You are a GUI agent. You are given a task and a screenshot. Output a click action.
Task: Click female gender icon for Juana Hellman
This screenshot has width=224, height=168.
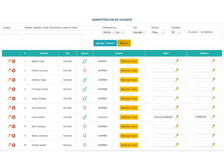85,108
